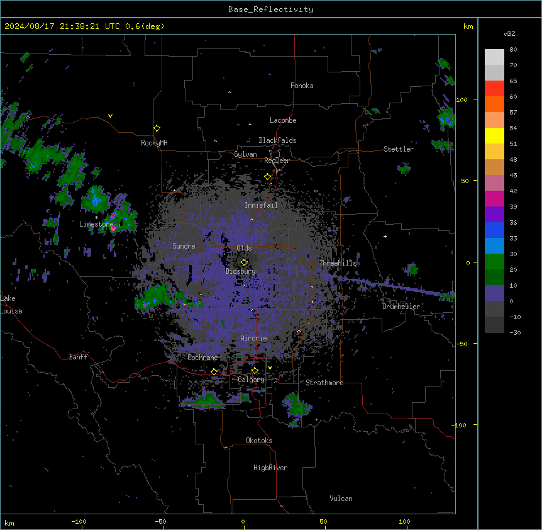Select the red legend swatch between 65 and 60
Image resolution: width=542 pixels, height=530 pixels.
(494, 89)
